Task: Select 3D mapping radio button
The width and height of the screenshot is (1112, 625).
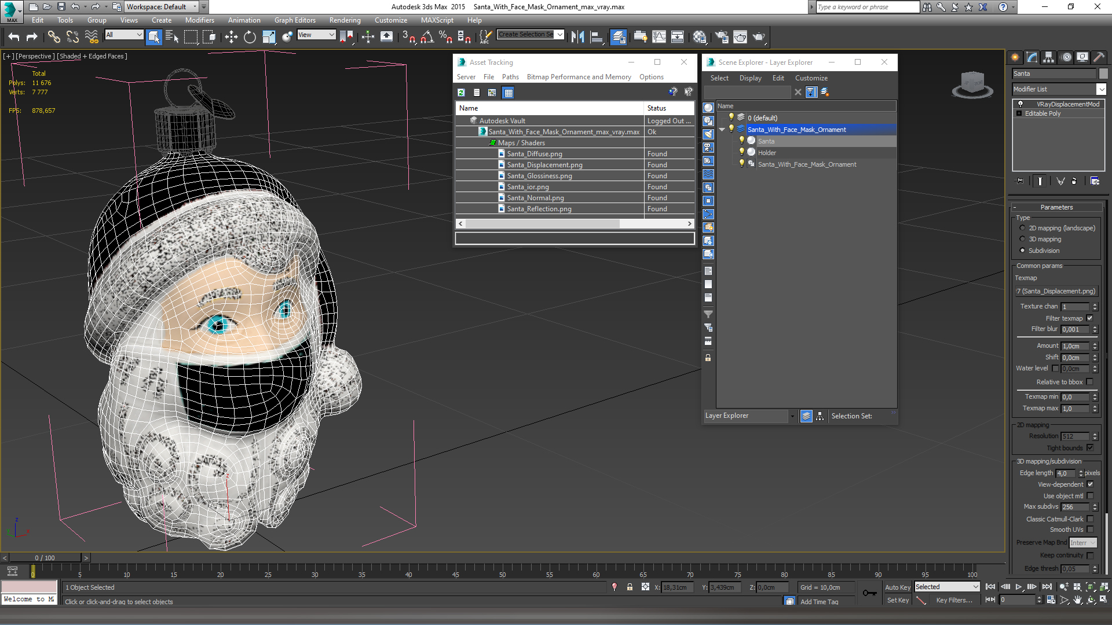Action: [1022, 239]
